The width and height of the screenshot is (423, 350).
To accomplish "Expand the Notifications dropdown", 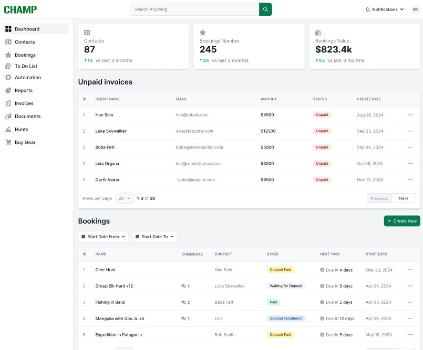I will click(x=402, y=9).
